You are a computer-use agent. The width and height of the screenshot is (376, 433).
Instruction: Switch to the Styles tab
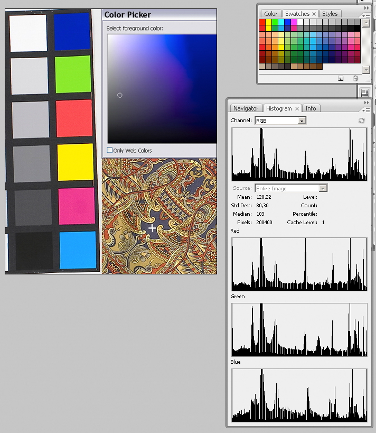click(330, 14)
